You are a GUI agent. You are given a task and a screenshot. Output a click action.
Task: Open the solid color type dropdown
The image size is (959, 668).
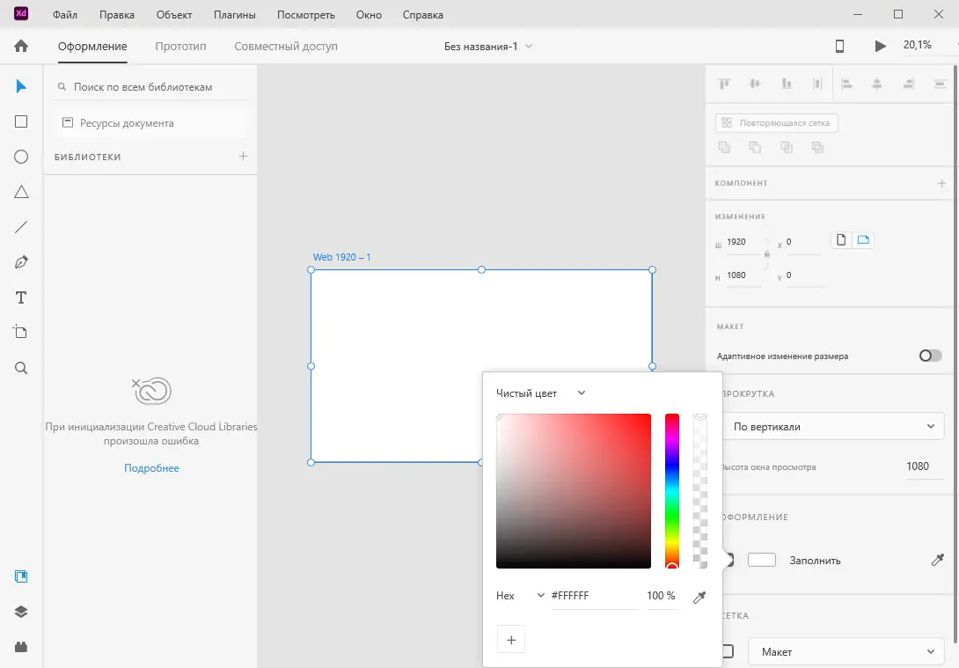(x=541, y=393)
